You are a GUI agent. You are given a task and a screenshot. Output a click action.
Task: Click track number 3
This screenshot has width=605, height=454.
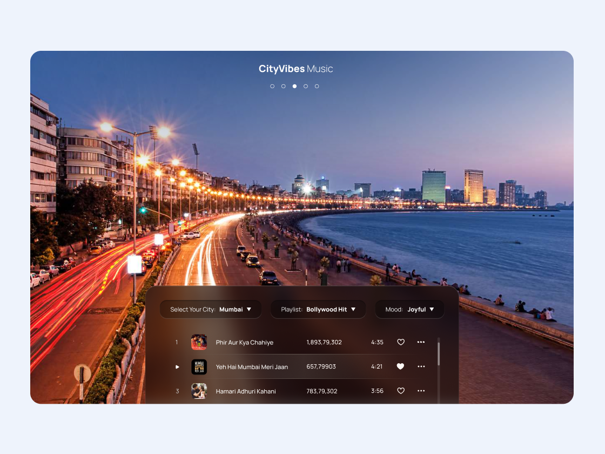[x=178, y=391]
